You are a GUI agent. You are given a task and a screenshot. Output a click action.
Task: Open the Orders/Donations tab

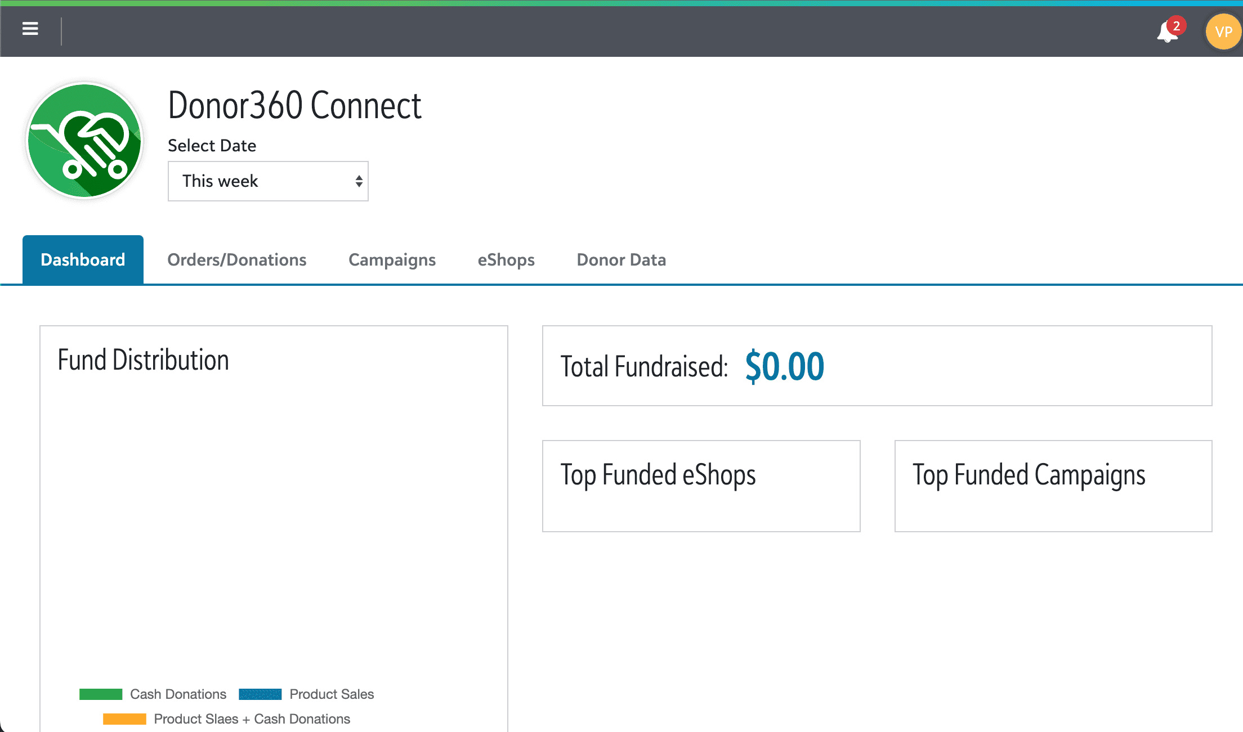click(x=236, y=260)
